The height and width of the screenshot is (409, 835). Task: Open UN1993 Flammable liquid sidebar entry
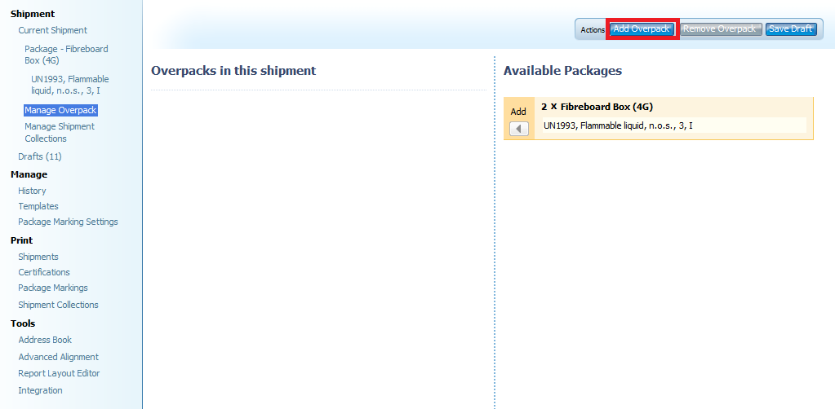pyautogui.click(x=69, y=85)
